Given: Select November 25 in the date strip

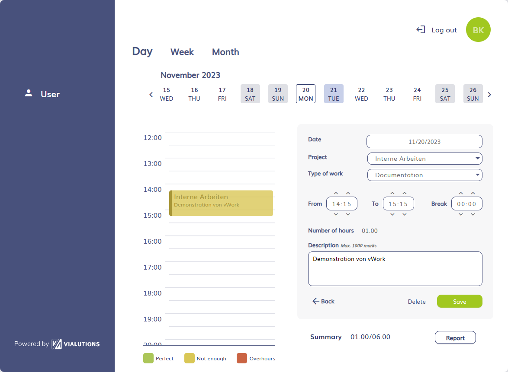Looking at the screenshot, I should coord(445,94).
